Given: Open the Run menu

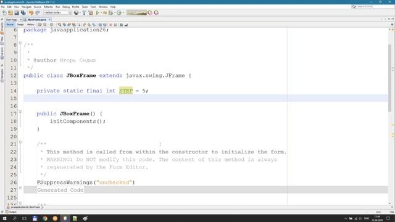Looking at the screenshot, I should coord(57,7).
